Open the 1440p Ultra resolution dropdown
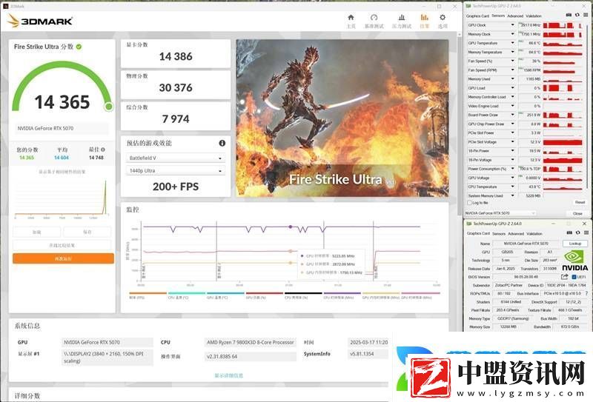This screenshot has height=402, width=593. pyautogui.click(x=176, y=171)
